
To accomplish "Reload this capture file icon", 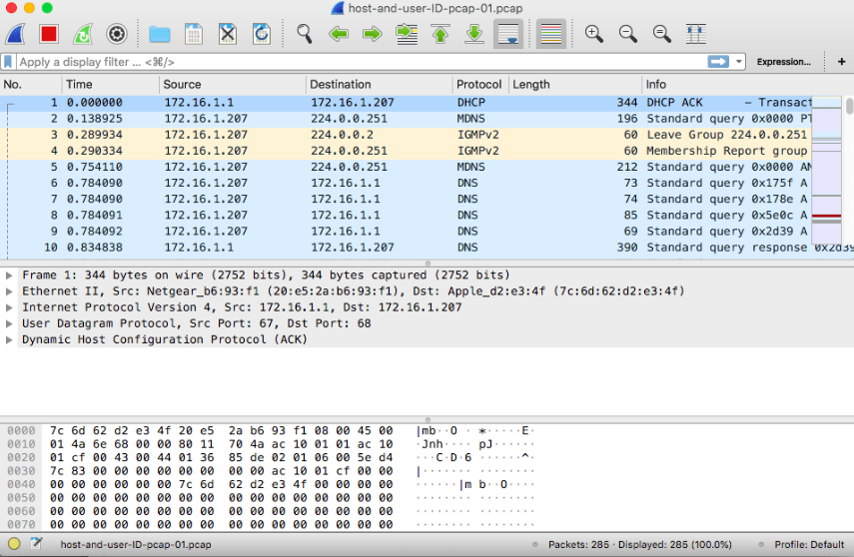I will point(262,34).
